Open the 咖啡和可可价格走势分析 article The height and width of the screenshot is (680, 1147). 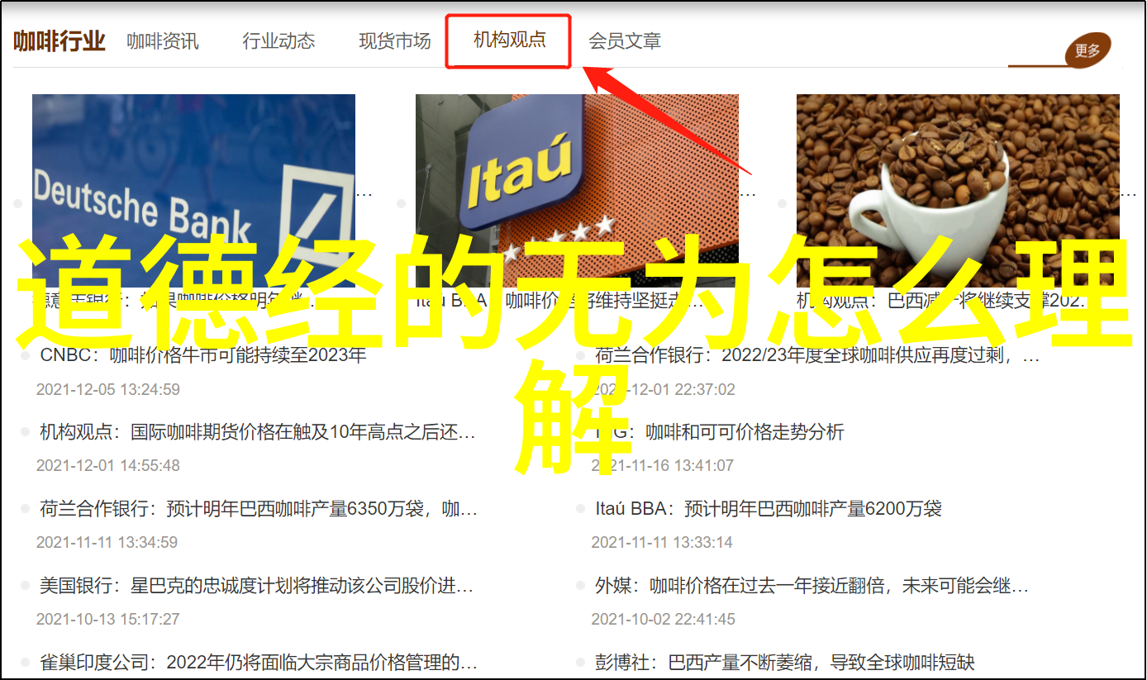coord(720,432)
